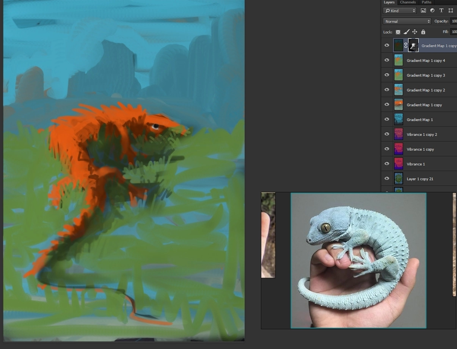The height and width of the screenshot is (349, 457).
Task: Open the Kind filter type dropdown
Action: (x=399, y=11)
